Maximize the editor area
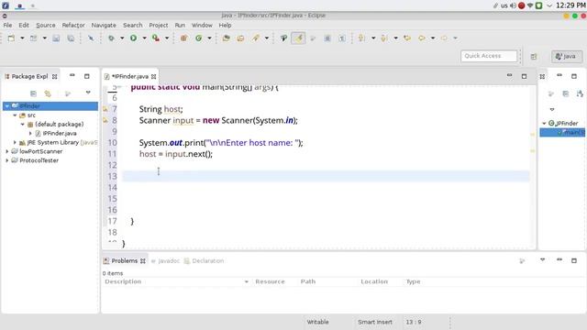The width and height of the screenshot is (587, 330). coord(524,76)
